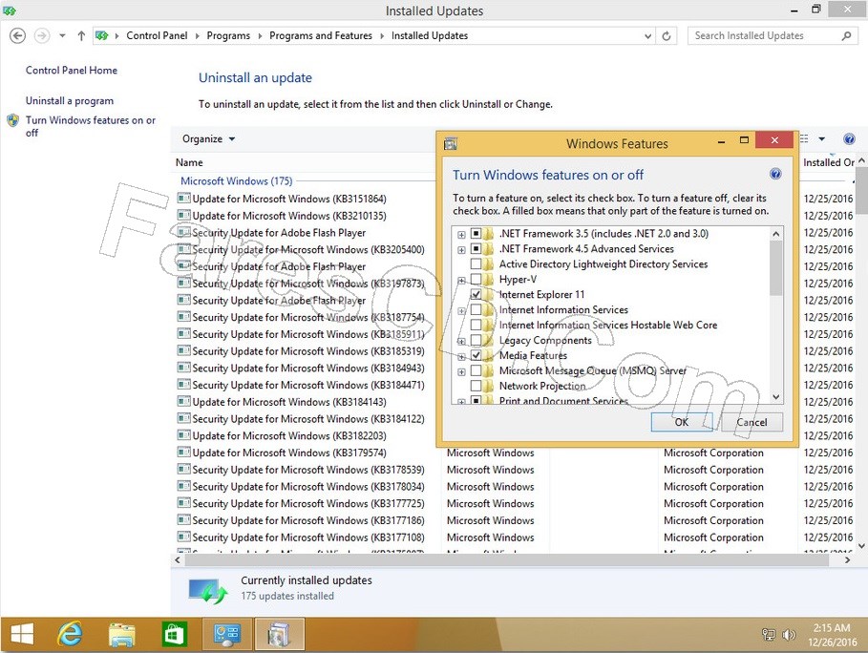Switch to Control Panel taskbar button
The width and height of the screenshot is (868, 653).
tap(227, 635)
